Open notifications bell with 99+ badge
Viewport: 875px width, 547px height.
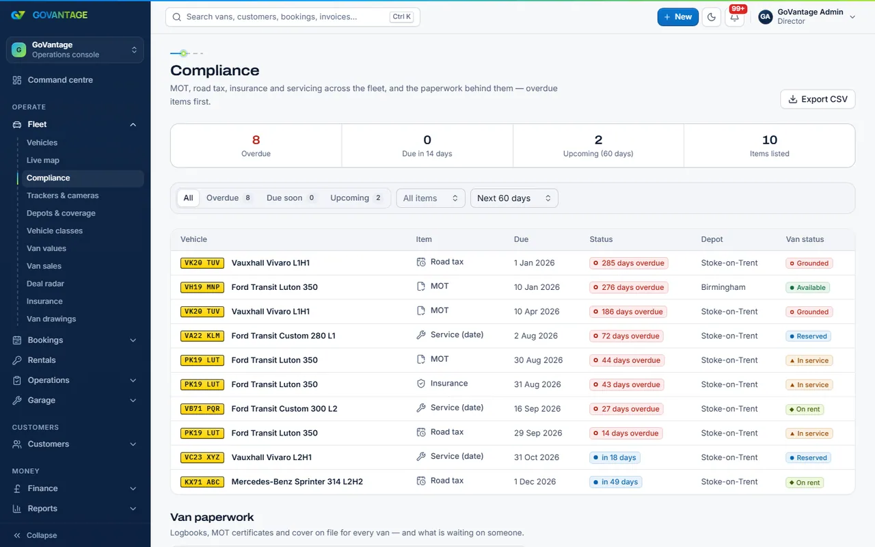pos(735,17)
